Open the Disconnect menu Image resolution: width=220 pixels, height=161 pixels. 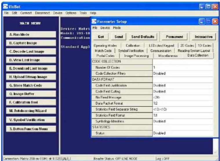click(42, 13)
